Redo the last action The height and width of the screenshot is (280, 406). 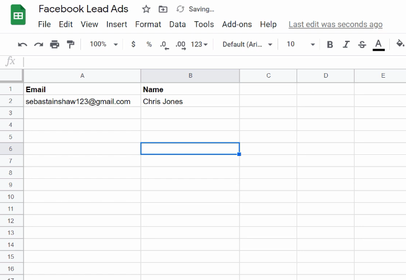point(39,45)
